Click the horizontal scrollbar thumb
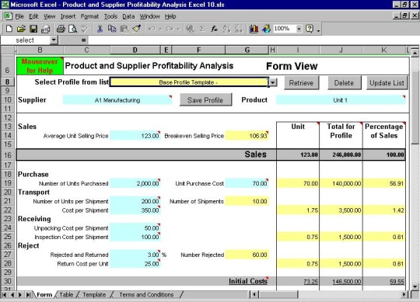The width and height of the screenshot is (420, 302). [x=278, y=294]
